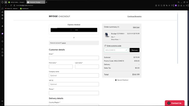Viewport: 189px width, 106px height.
Task: Click the Customer details heading
Action: click(x=57, y=50)
